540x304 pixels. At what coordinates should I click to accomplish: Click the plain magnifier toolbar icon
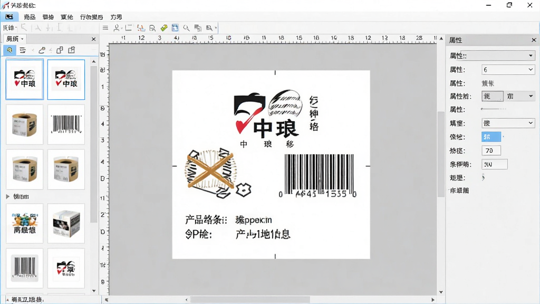click(186, 28)
